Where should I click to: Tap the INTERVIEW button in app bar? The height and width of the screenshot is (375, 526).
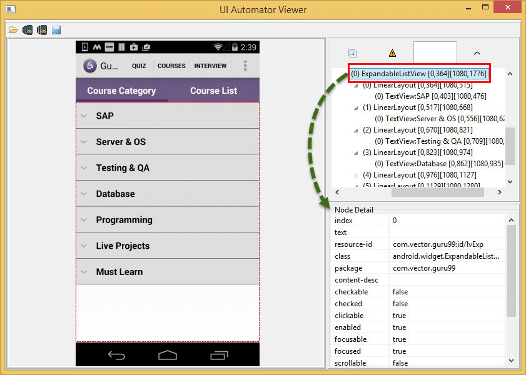[x=210, y=66]
